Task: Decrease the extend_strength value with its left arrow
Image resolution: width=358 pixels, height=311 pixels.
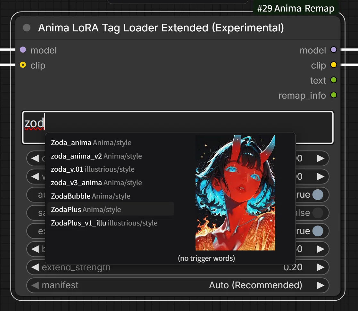Action: [x=35, y=267]
